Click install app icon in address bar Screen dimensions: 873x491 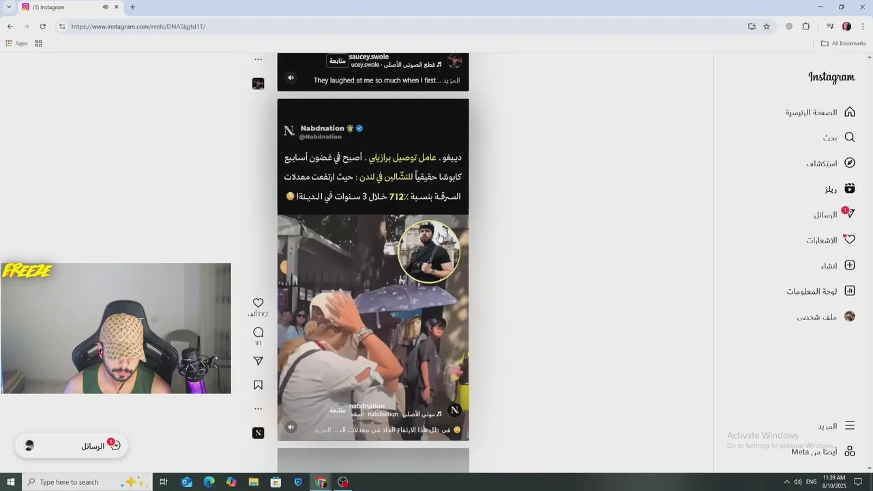[752, 27]
